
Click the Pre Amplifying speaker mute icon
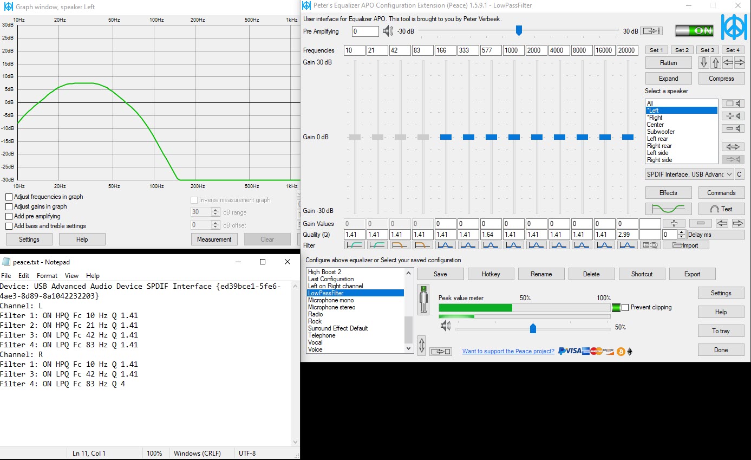[388, 31]
